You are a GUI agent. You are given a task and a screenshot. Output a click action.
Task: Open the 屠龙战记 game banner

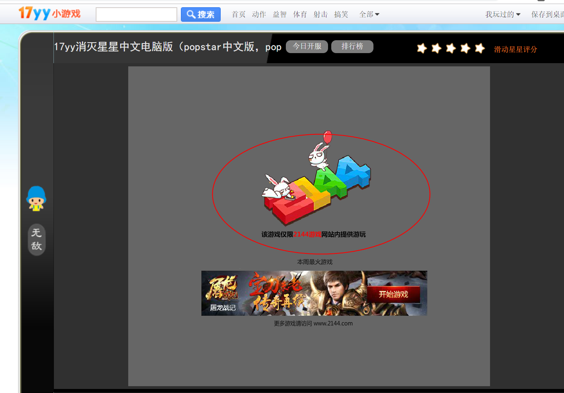pyautogui.click(x=314, y=293)
